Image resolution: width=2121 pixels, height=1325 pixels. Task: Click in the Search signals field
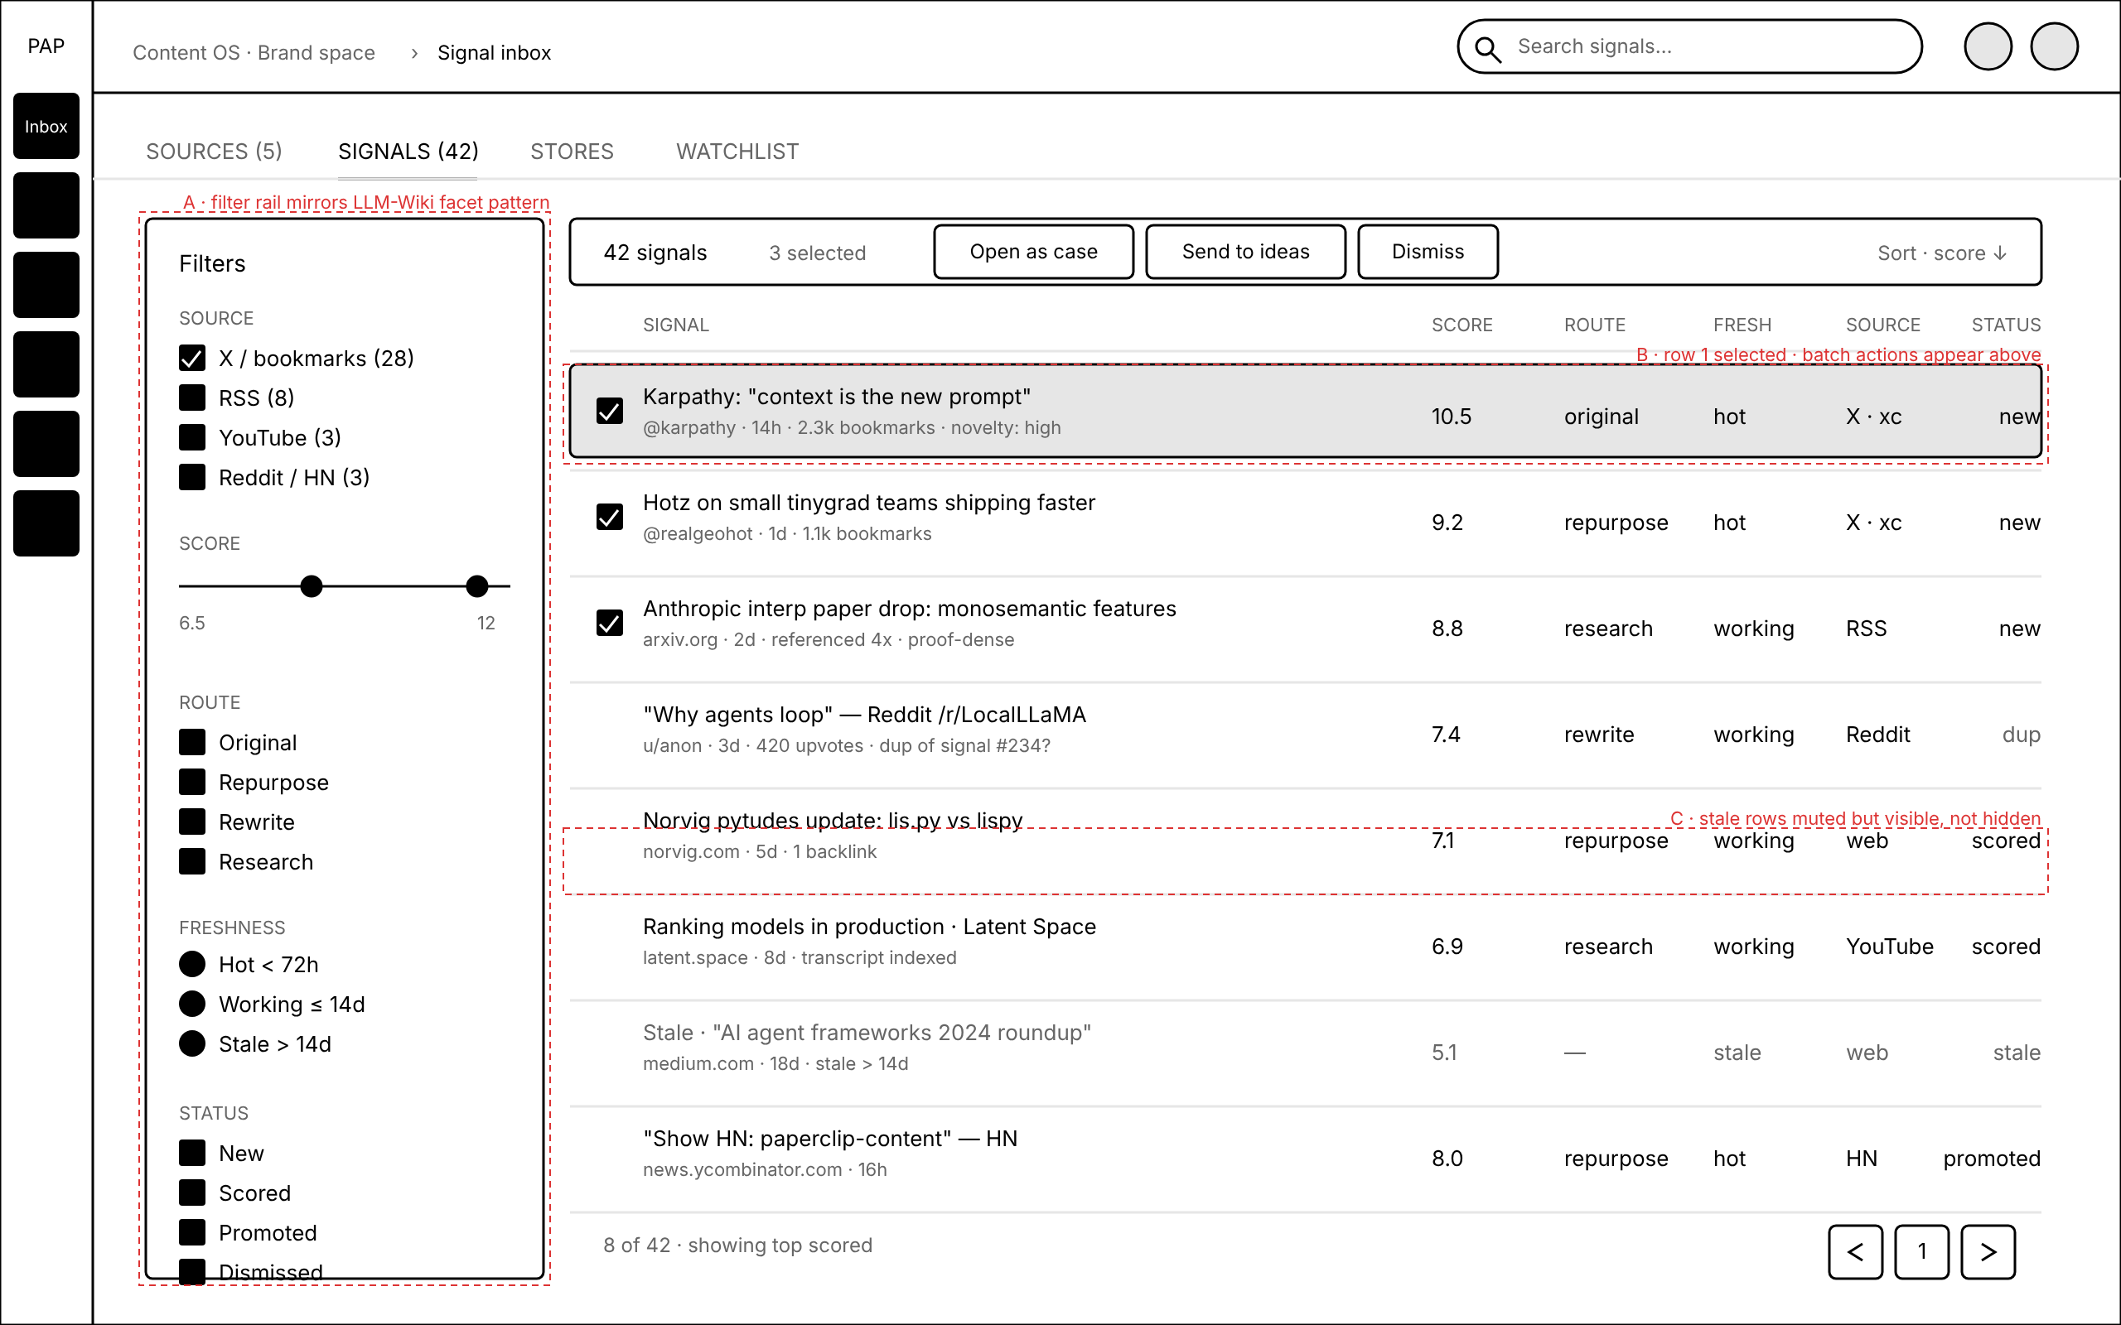1689,46
